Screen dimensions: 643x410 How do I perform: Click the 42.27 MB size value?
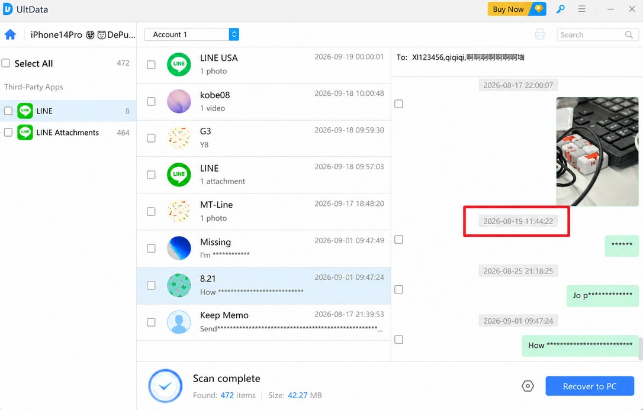click(298, 395)
